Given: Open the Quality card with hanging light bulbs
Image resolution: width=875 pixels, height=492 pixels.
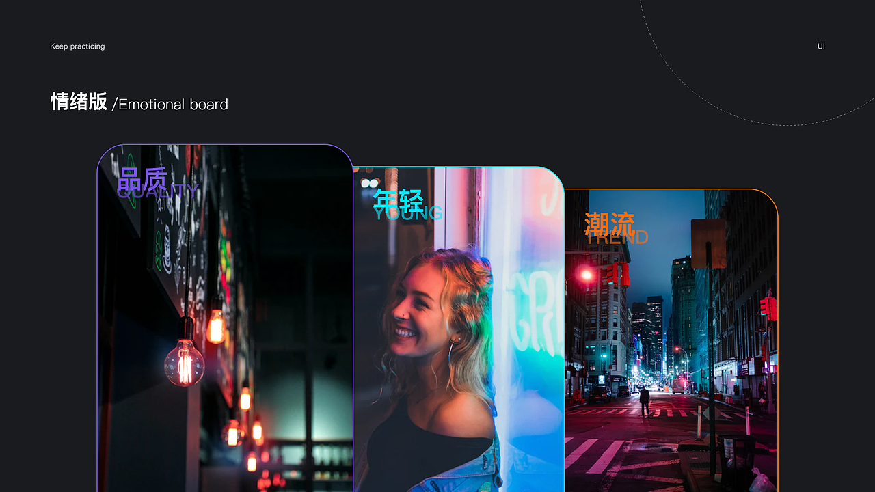Looking at the screenshot, I should pyautogui.click(x=225, y=318).
